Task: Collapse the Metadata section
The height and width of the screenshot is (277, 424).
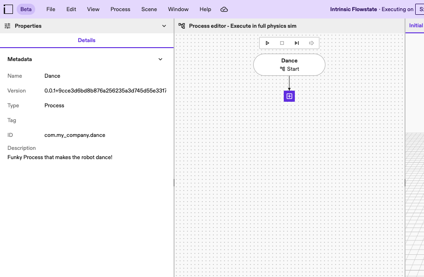Action: [x=161, y=59]
